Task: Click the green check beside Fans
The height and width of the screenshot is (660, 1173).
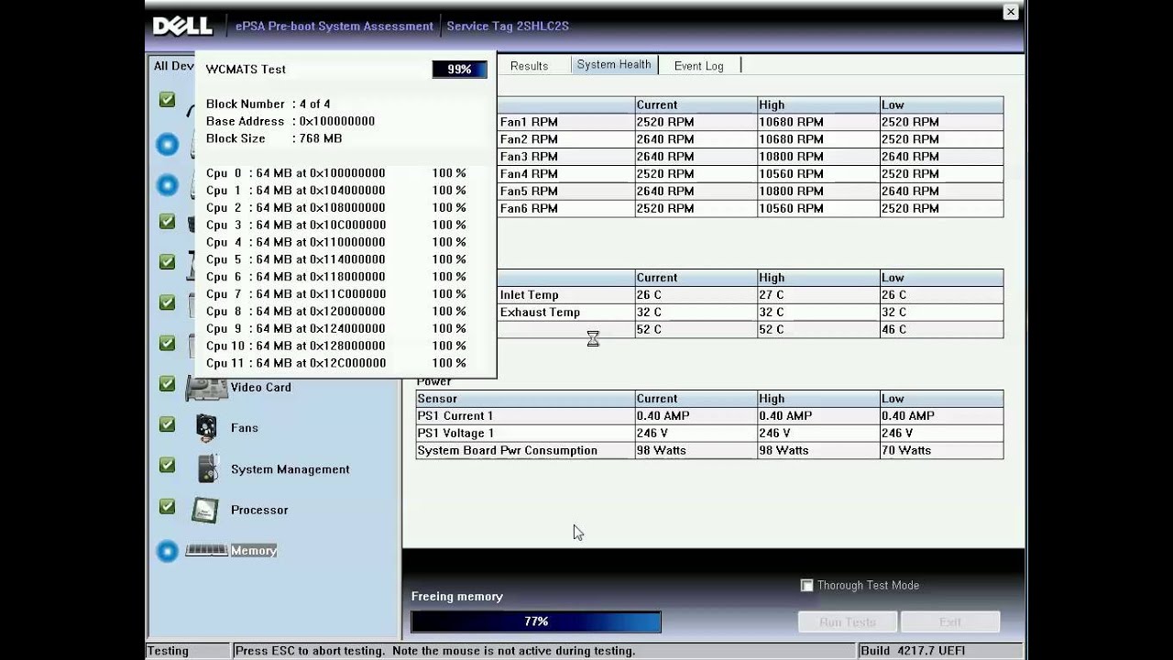Action: tap(167, 424)
